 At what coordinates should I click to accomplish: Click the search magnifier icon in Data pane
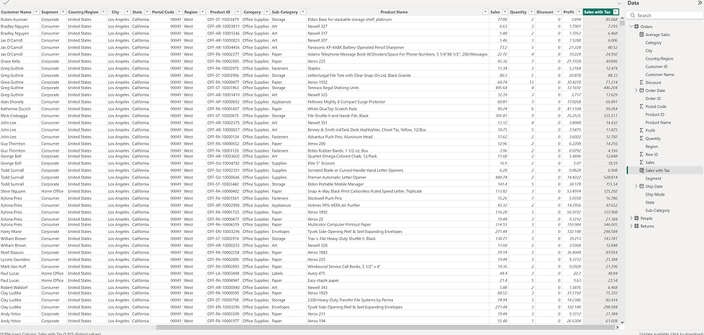[633, 15]
